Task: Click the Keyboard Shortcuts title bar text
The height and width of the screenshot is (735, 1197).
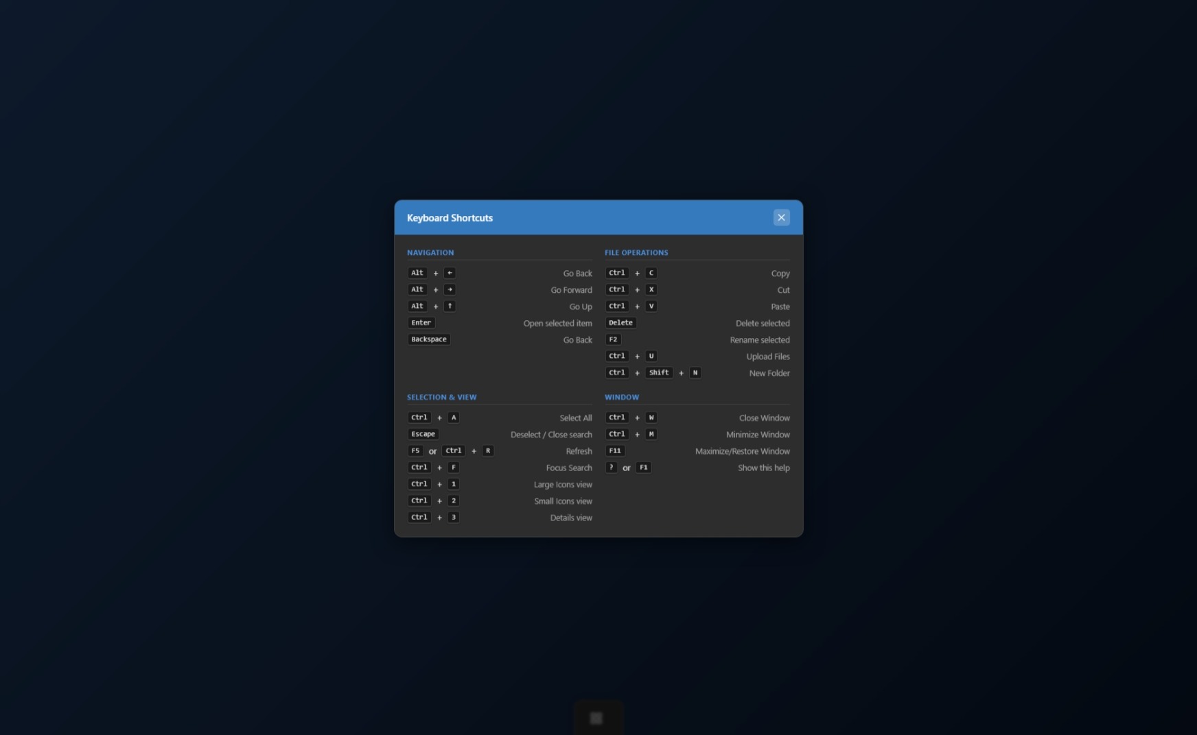Action: tap(450, 217)
